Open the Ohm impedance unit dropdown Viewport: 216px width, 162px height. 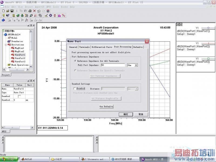[x=136, y=65]
